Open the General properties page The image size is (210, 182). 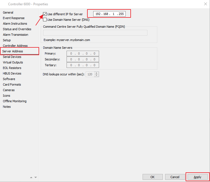pos(8,12)
